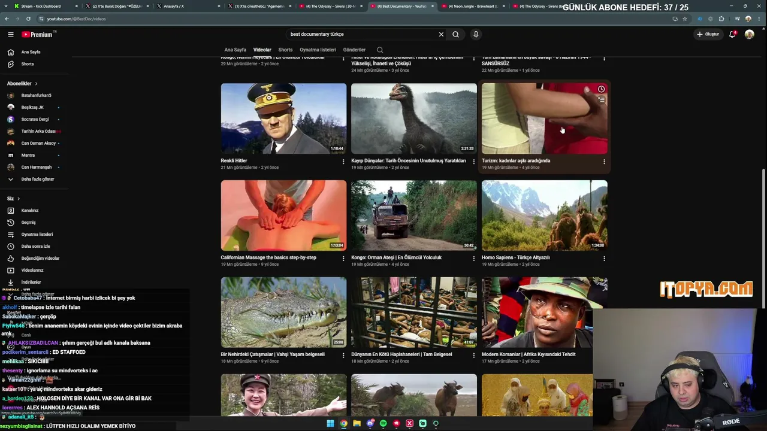This screenshot has width=767, height=431.
Task: Open Daha sonra izle list
Action: [x=34, y=246]
